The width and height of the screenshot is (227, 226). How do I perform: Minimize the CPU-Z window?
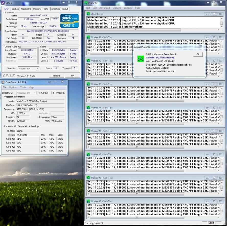(64, 2)
